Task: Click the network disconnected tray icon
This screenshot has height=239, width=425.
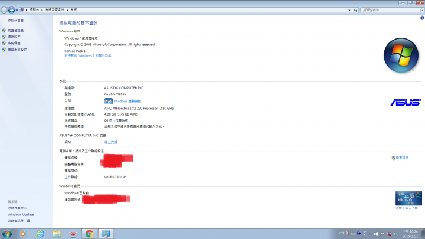Action: coord(389,234)
